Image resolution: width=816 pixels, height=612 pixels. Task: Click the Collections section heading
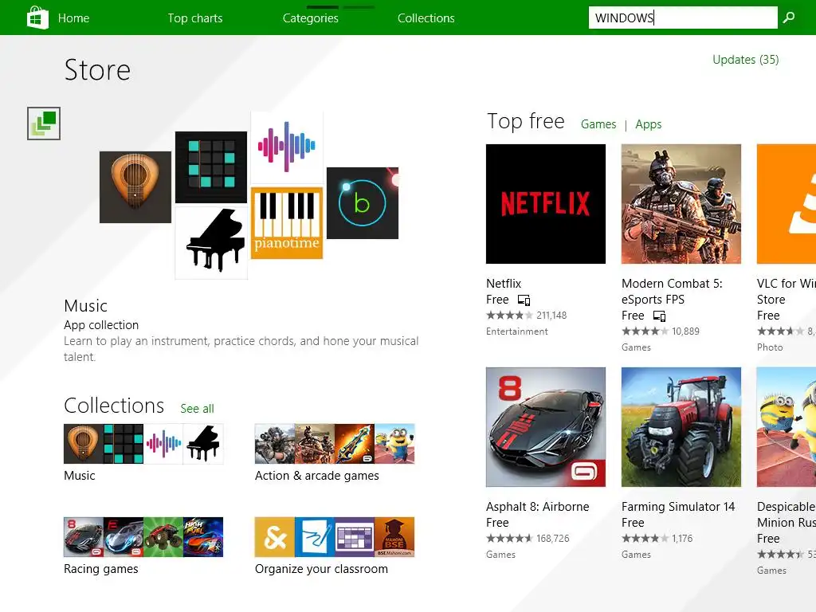(114, 406)
